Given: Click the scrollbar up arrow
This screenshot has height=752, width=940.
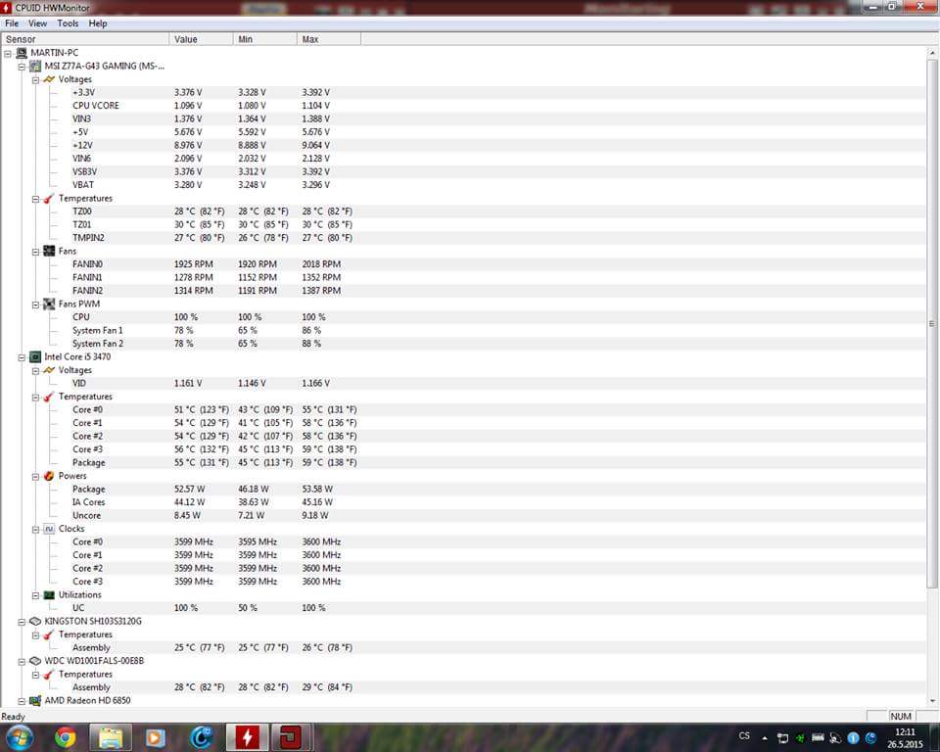Looking at the screenshot, I should pyautogui.click(x=932, y=54).
